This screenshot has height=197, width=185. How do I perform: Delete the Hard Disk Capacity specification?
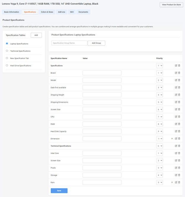[x=179, y=131]
